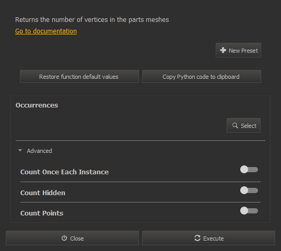Click Copy Python code to clipboard
The image size is (281, 251).
(x=202, y=76)
